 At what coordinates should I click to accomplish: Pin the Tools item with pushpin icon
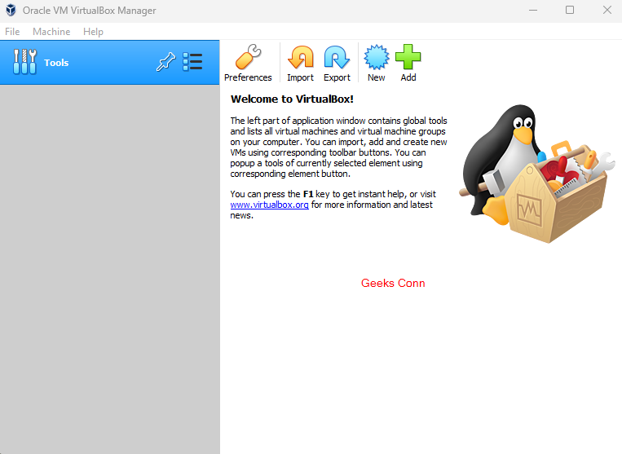[x=165, y=62]
